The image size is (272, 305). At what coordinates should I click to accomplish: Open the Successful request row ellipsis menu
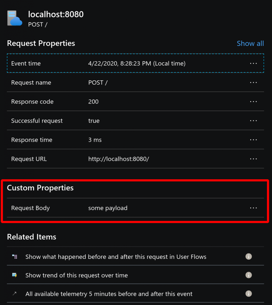click(x=253, y=121)
